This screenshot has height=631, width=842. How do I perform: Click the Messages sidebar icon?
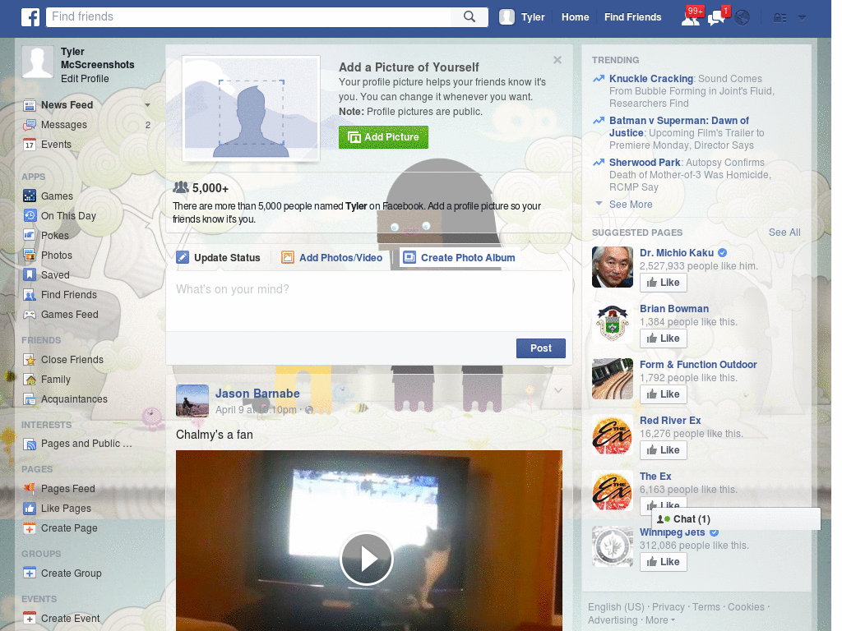[30, 125]
